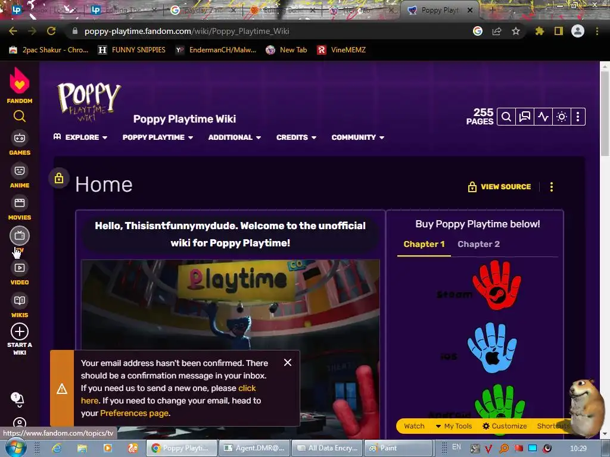Click the Google icon in address bar
The height and width of the screenshot is (457, 610).
pos(478,31)
